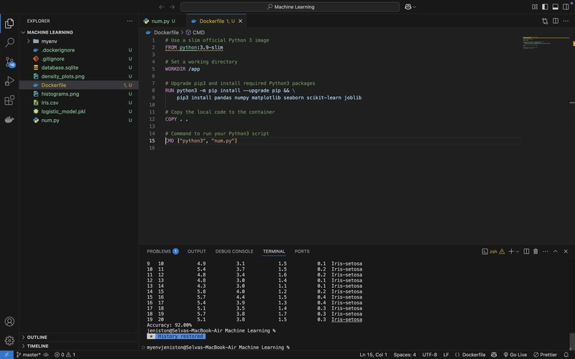Split the terminal pane

pyautogui.click(x=526, y=251)
